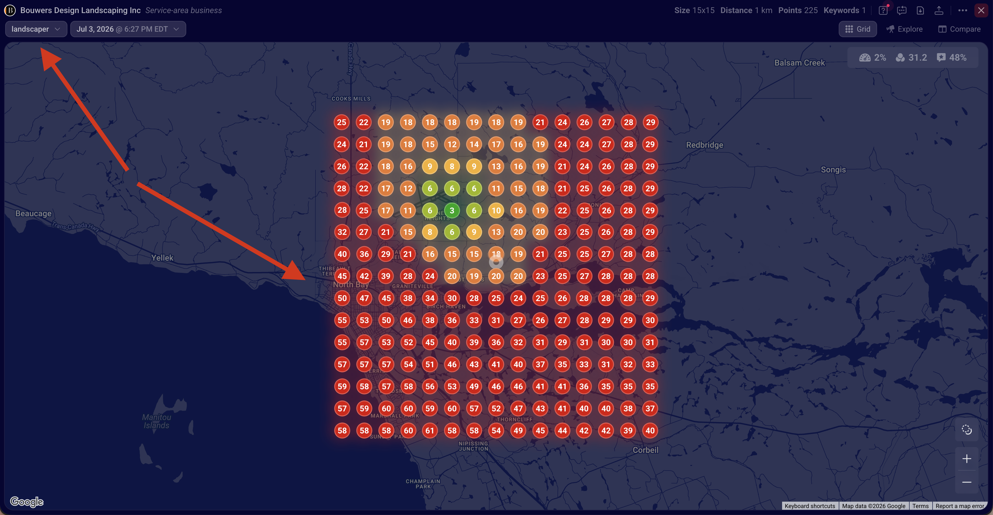Open the Jul 3, 2026 date dropdown
This screenshot has width=993, height=515.
pos(128,29)
